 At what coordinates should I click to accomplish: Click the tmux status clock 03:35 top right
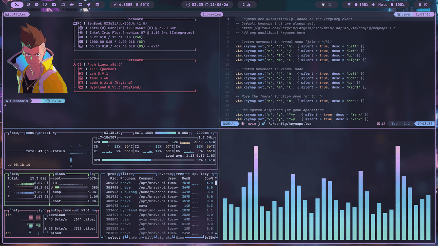point(423,14)
